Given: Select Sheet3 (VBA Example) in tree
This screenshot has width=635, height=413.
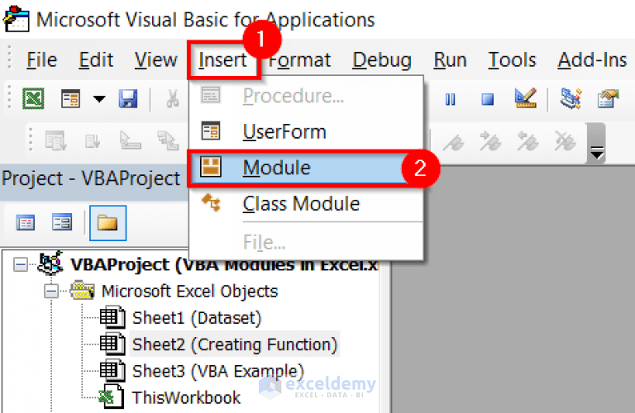Looking at the screenshot, I should [218, 371].
